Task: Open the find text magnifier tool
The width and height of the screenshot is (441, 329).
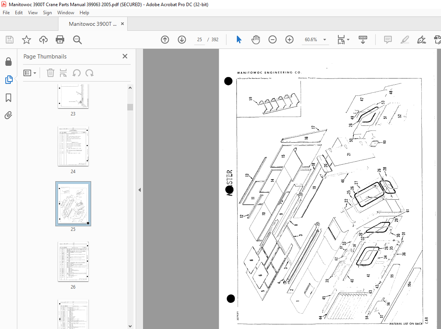Action: tap(77, 40)
